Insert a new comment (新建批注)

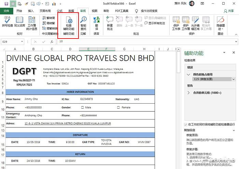point(110,23)
